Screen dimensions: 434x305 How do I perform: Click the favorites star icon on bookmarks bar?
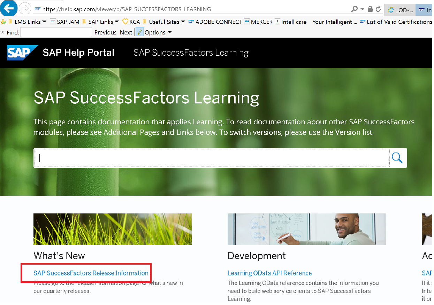pyautogui.click(x=3, y=22)
